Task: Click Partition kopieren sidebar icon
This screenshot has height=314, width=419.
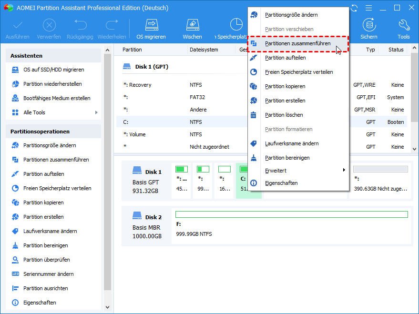Action: click(15, 203)
